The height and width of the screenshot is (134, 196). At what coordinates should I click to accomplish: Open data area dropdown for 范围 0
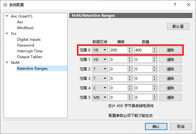point(100,50)
